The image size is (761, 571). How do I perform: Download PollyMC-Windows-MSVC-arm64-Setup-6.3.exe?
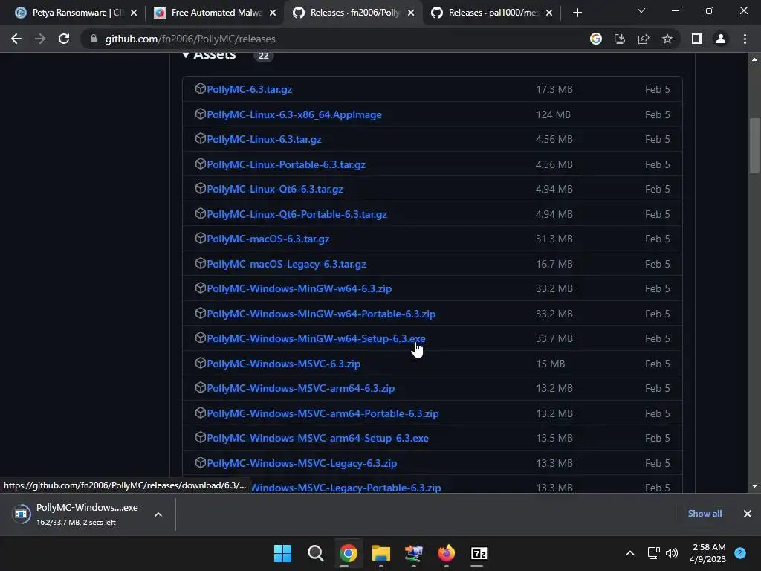(317, 438)
